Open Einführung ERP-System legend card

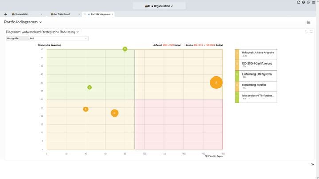point(256,76)
